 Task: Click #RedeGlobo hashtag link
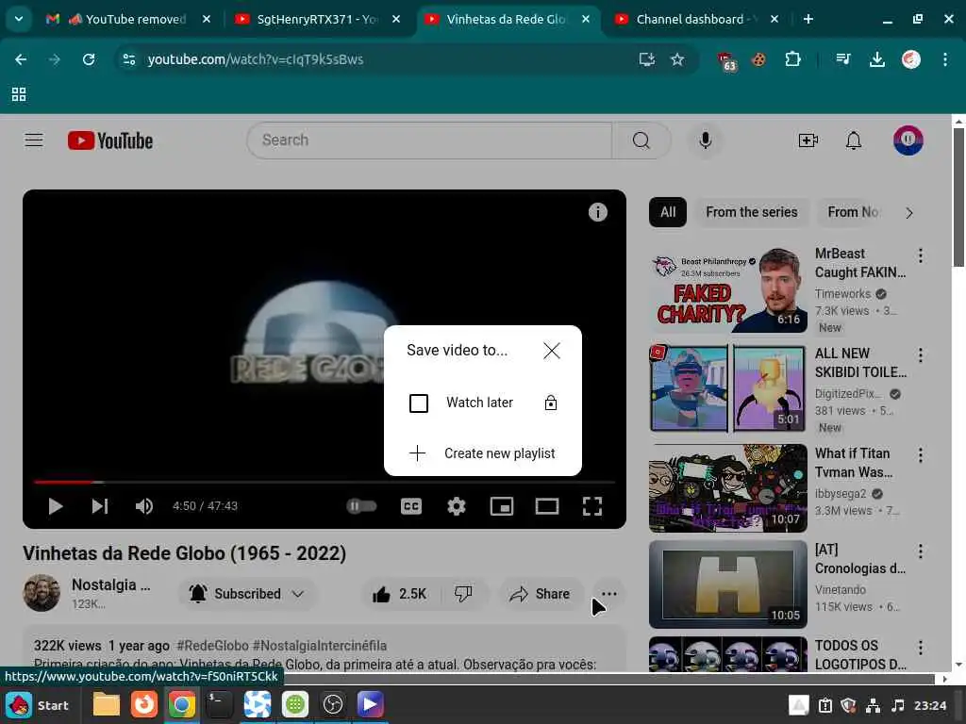[x=212, y=645]
